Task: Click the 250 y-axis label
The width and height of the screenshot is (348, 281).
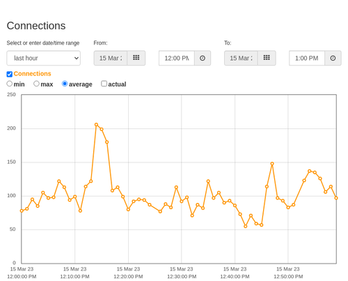Action: [11, 95]
